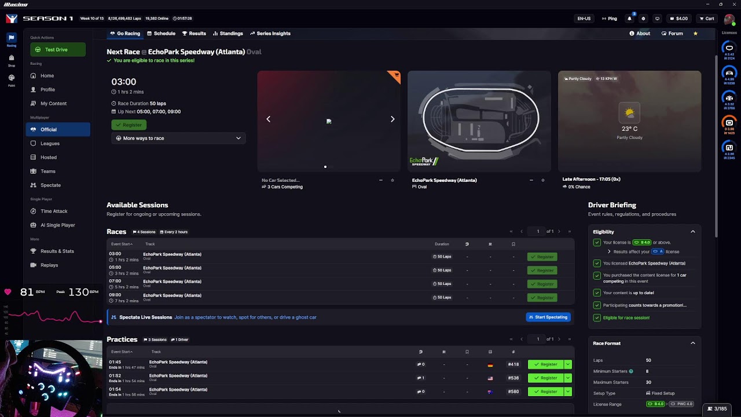Screen dimensions: 741x417
Task: Switch to the Results tab
Action: coord(194,34)
